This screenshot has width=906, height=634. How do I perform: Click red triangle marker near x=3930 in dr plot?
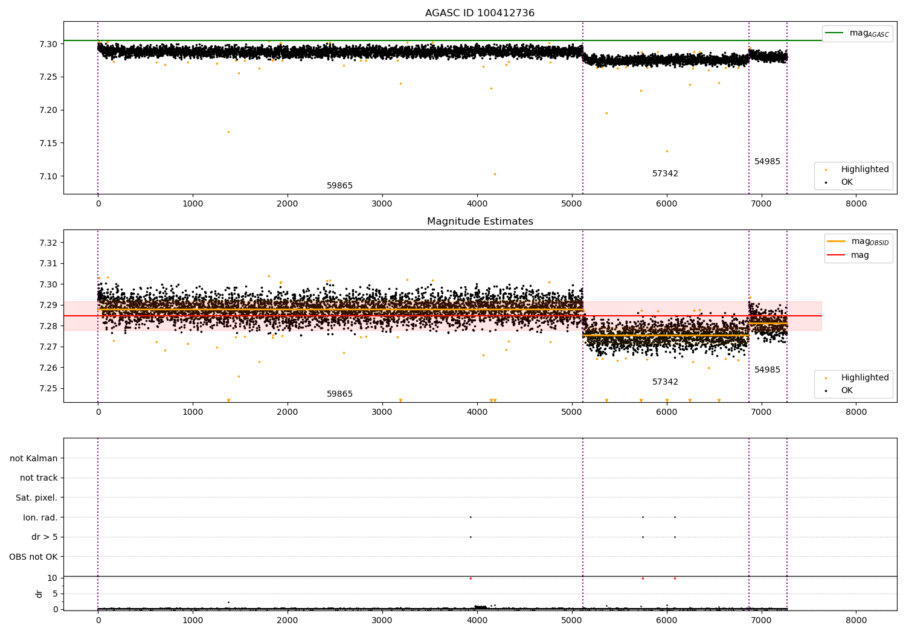pyautogui.click(x=471, y=578)
